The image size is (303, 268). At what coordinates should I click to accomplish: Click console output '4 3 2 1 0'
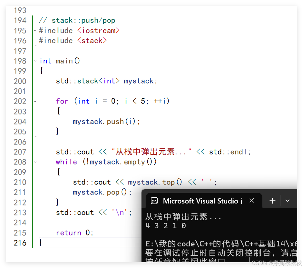click(166, 226)
